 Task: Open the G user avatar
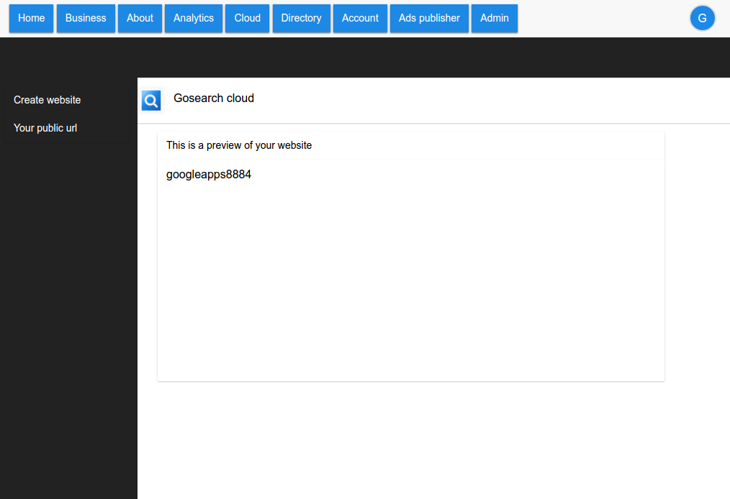click(702, 18)
